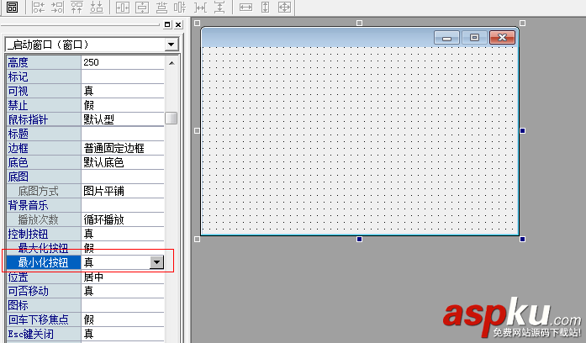Click the Esc键关闭 value 真
The height and width of the screenshot is (343, 586).
[x=123, y=334]
